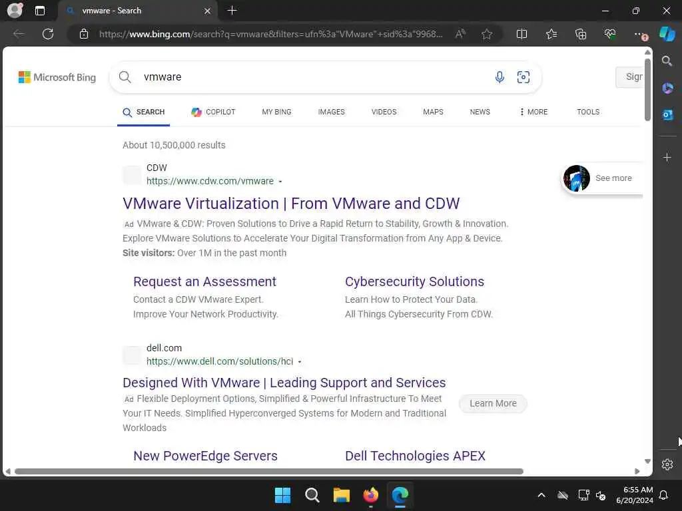Select the SEARCH tab

(144, 112)
